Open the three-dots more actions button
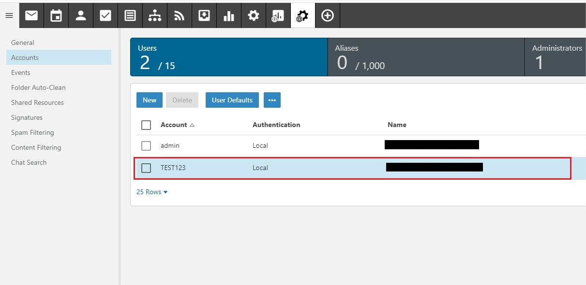 (272, 100)
